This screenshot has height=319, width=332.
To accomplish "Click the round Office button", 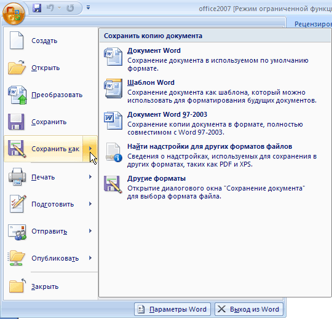I will (x=14, y=14).
